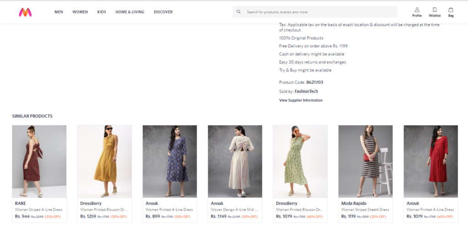The width and height of the screenshot is (468, 229).
Task: Open the WOMEN menu
Action: pos(80,12)
